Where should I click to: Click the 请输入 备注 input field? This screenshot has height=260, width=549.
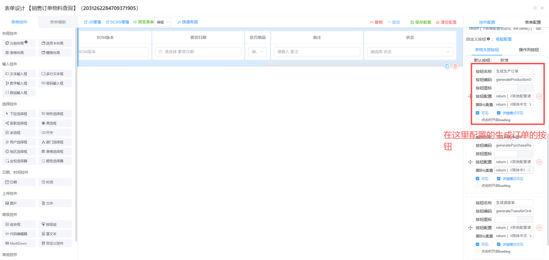pos(317,52)
